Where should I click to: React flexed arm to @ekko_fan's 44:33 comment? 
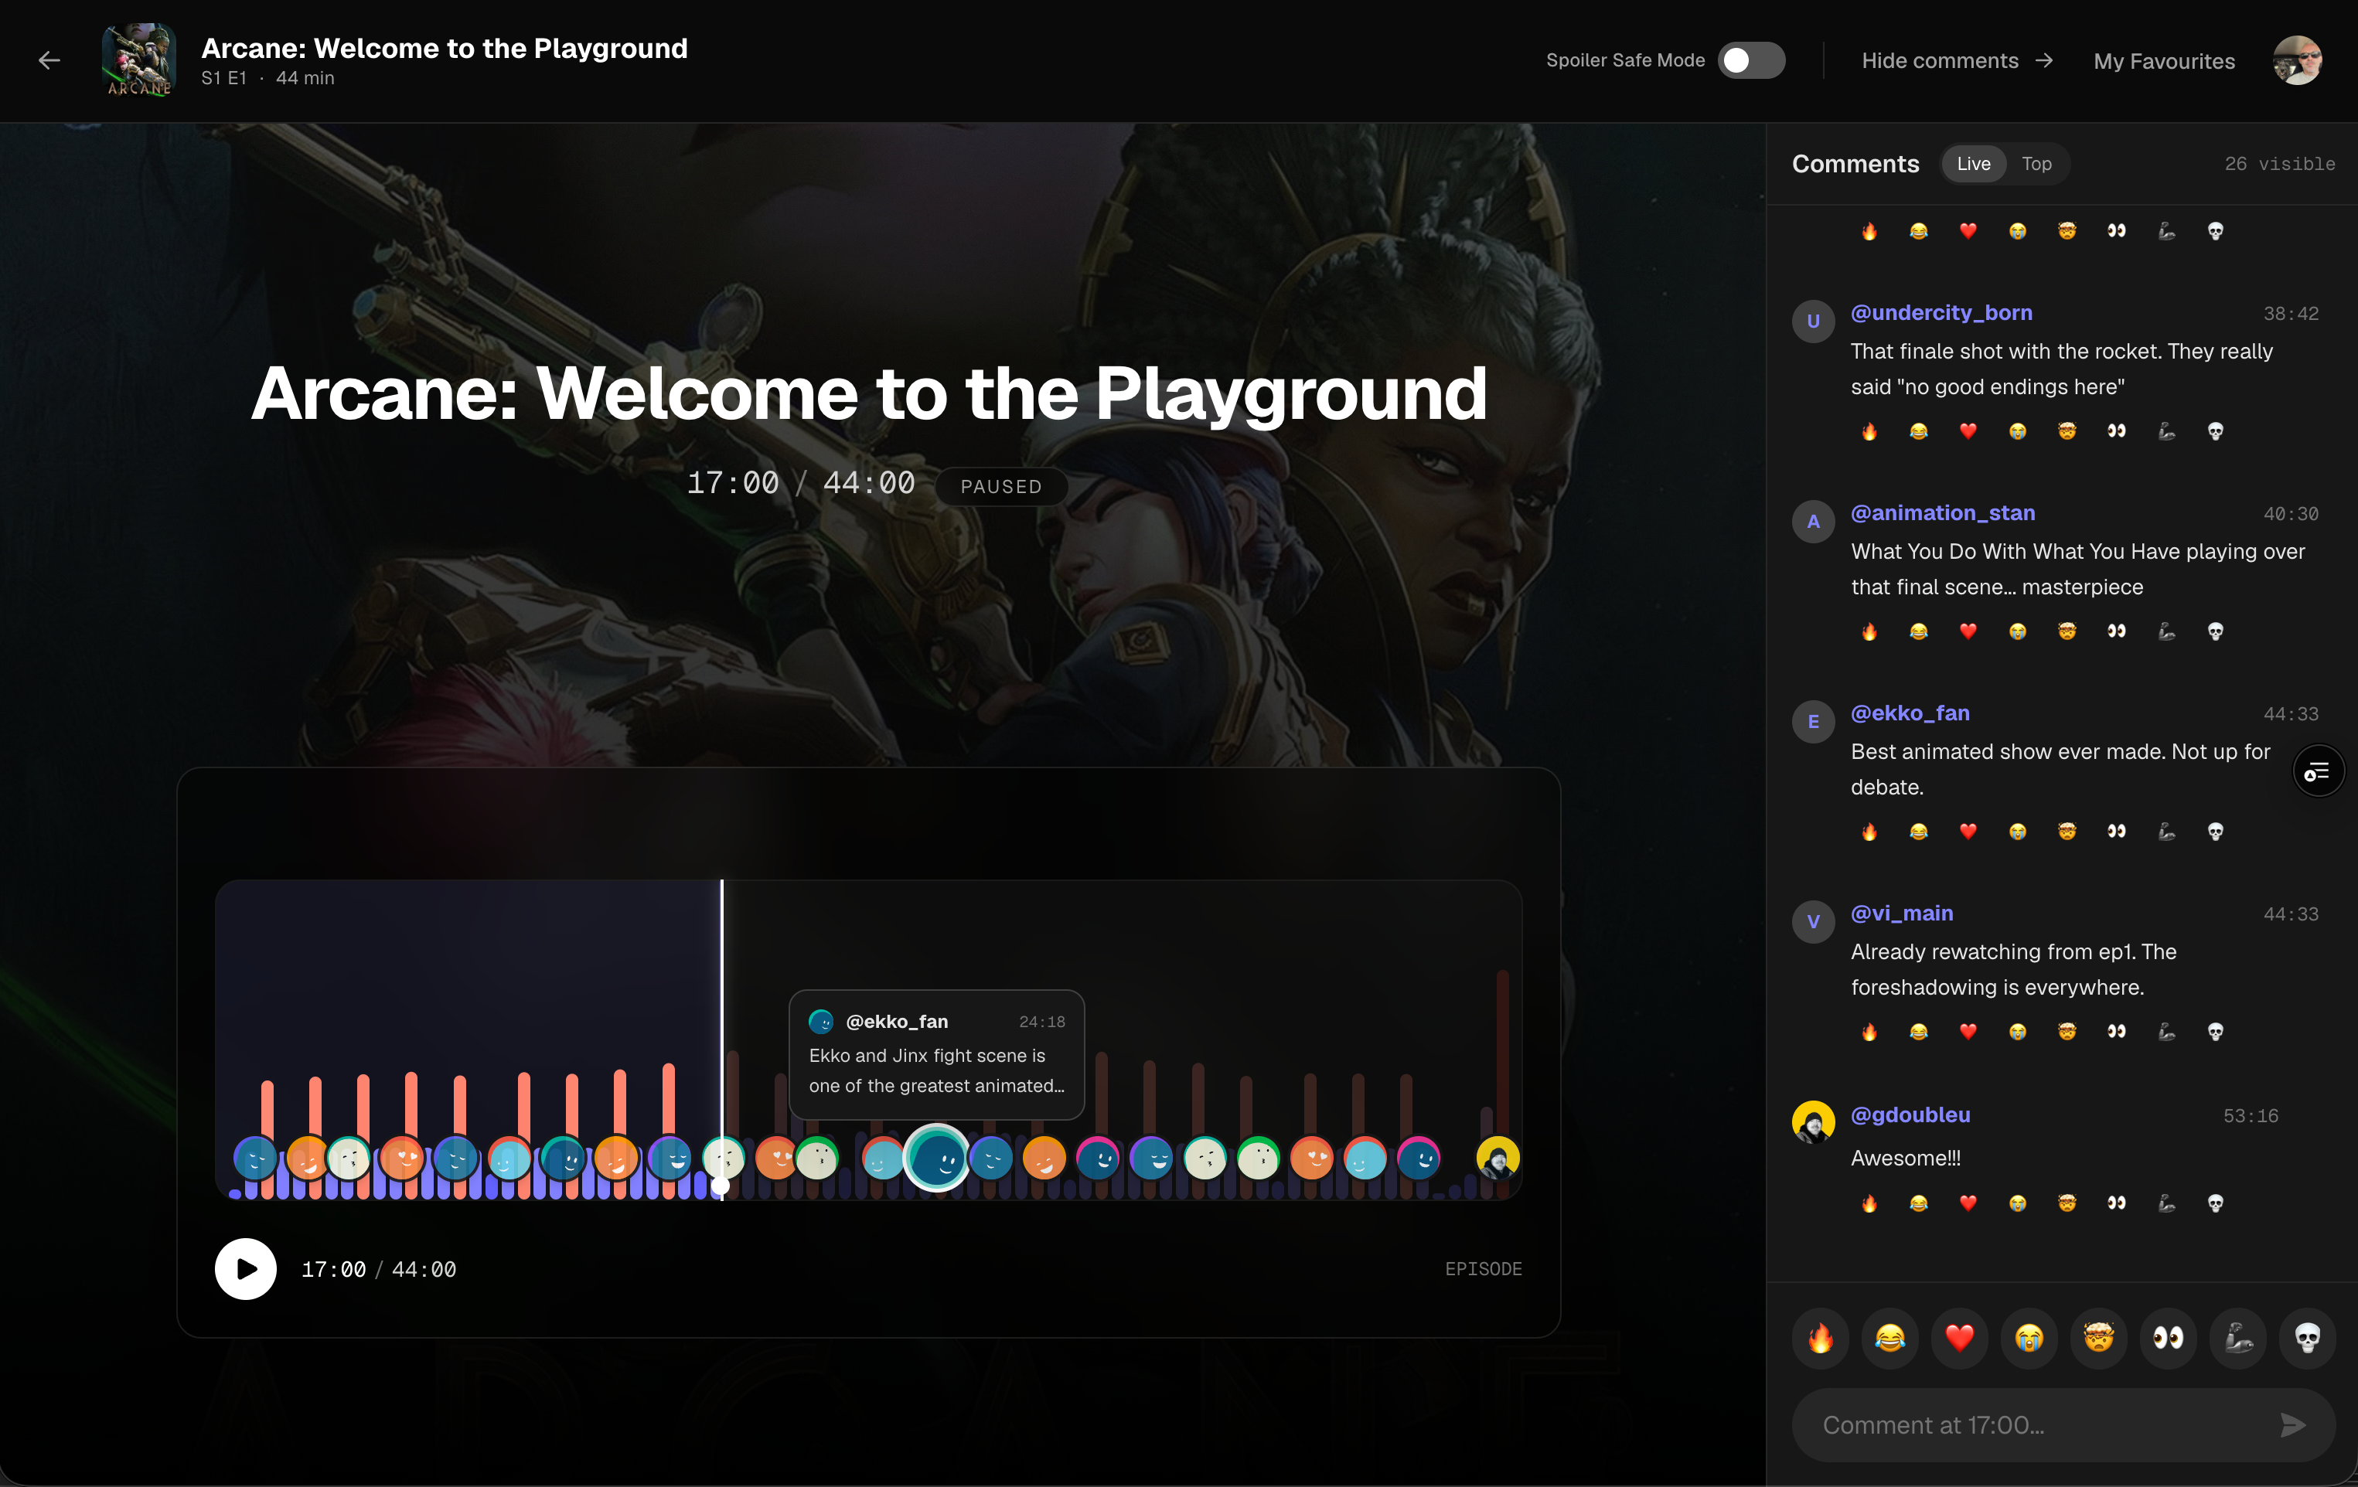tap(2166, 832)
